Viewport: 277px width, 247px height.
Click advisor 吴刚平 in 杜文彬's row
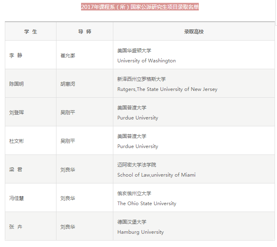(68, 141)
